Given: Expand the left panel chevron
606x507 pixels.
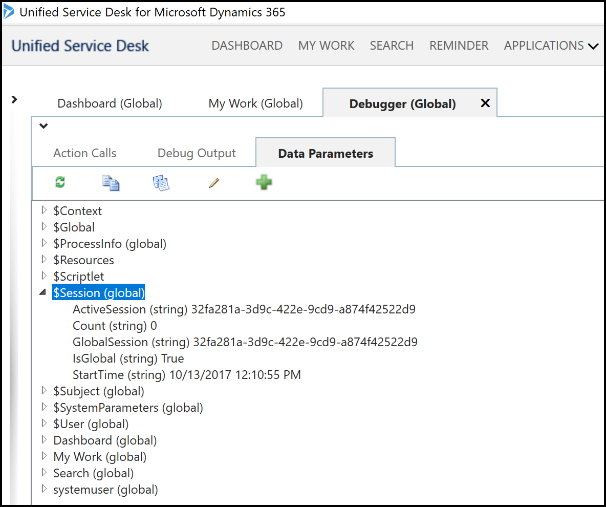Looking at the screenshot, I should (14, 100).
